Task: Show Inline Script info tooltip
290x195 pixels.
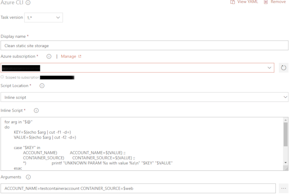Action: tap(36, 110)
